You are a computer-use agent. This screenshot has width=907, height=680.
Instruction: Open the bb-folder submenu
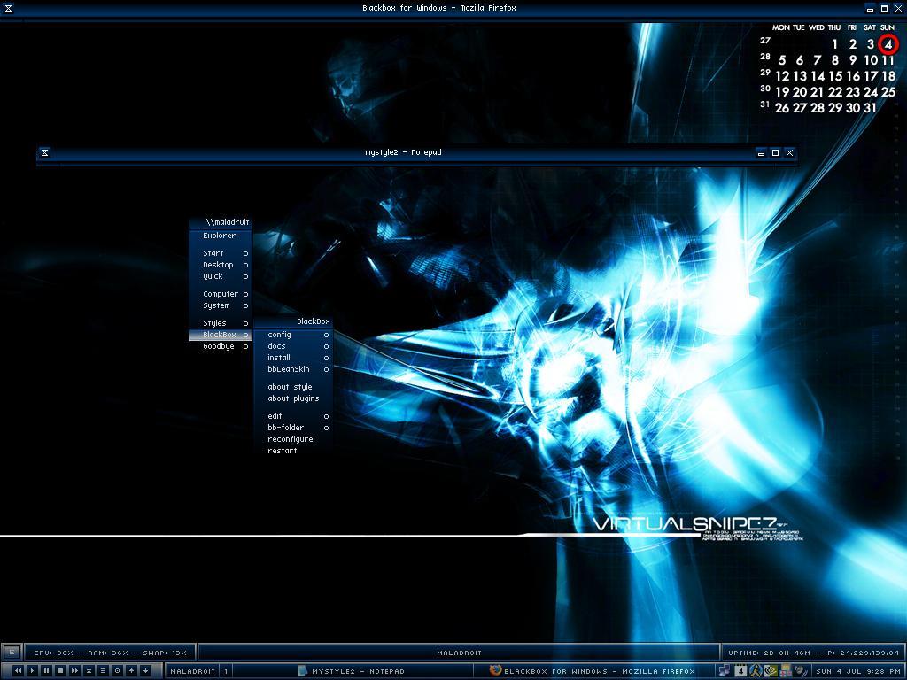coord(293,428)
